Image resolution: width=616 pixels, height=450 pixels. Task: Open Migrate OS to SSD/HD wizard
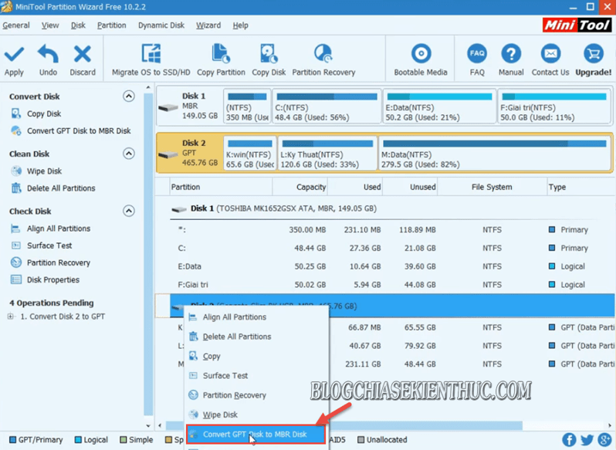pos(151,60)
